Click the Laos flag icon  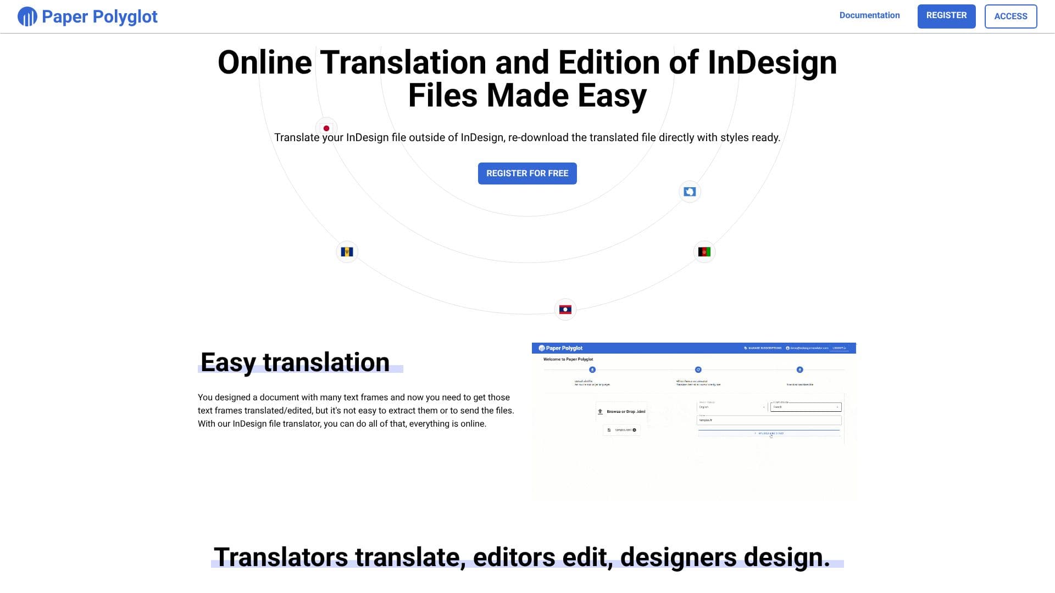565,310
